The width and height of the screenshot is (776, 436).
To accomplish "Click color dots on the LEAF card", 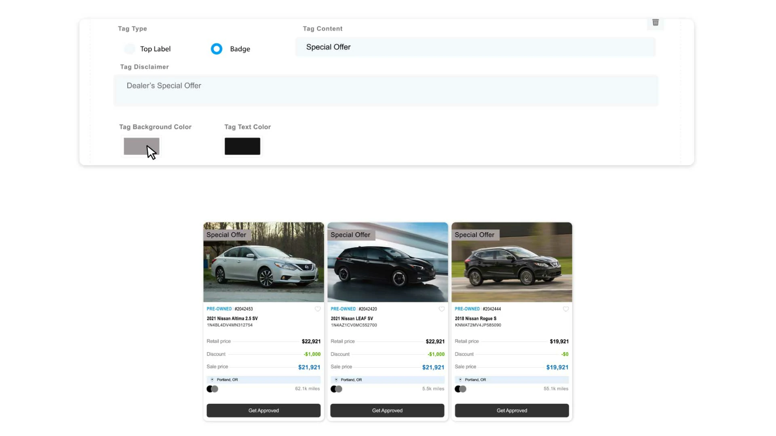I will tap(336, 389).
